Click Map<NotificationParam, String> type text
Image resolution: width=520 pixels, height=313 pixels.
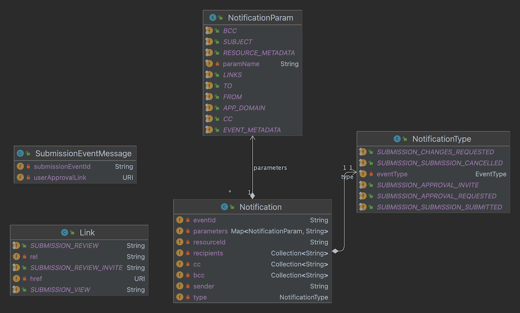(280, 231)
